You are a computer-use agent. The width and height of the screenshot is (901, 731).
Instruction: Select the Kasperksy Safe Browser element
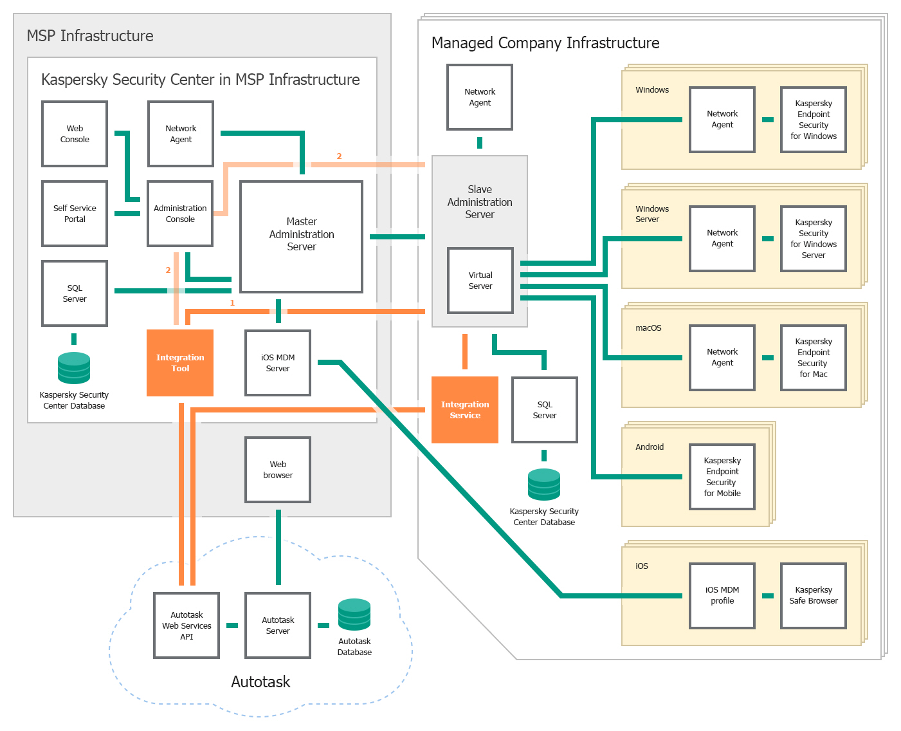tap(813, 596)
